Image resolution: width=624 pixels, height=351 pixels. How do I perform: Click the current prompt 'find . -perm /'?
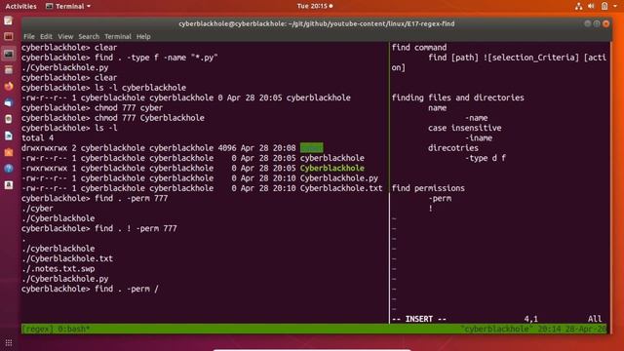click(127, 289)
